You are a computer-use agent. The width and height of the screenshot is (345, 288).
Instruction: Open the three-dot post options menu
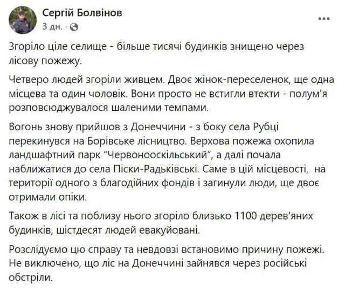[323, 18]
